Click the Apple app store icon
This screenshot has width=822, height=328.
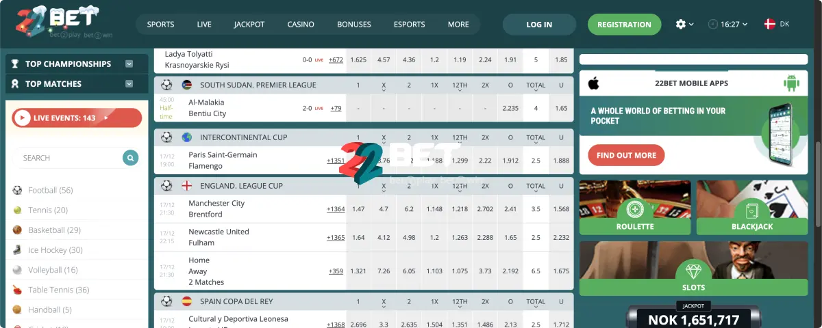click(593, 83)
